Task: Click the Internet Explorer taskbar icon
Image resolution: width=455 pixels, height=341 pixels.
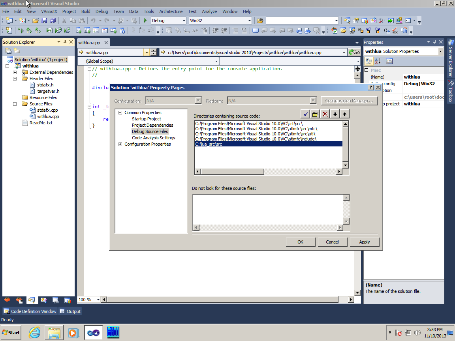Action: point(34,333)
